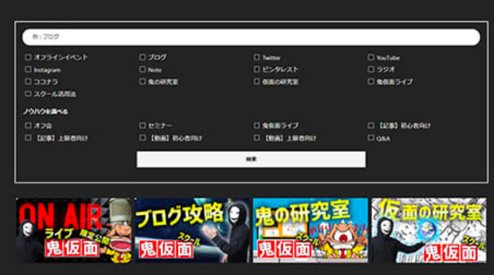Toggle the 仮面の研究室 checkbox
Screen dimensions: 494x275
coord(256,81)
